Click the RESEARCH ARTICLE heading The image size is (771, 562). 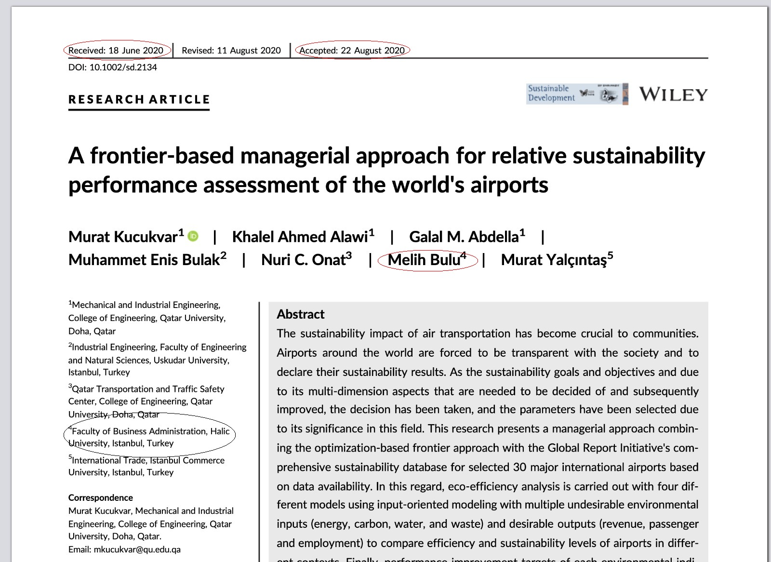(x=139, y=99)
